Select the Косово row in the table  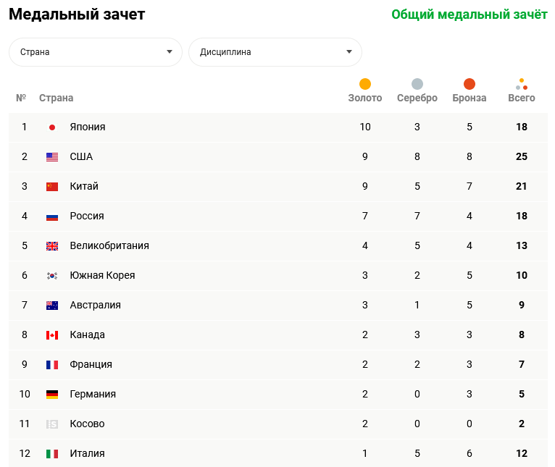click(x=87, y=424)
